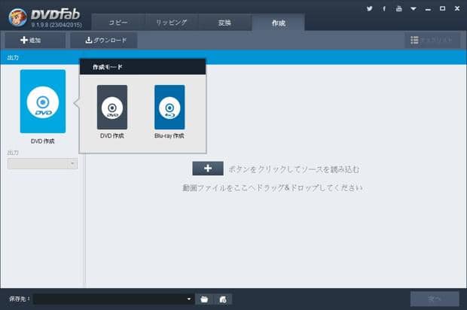This screenshot has width=467, height=310.
Task: Click the folder browse icon by 保存先
Action: point(204,299)
